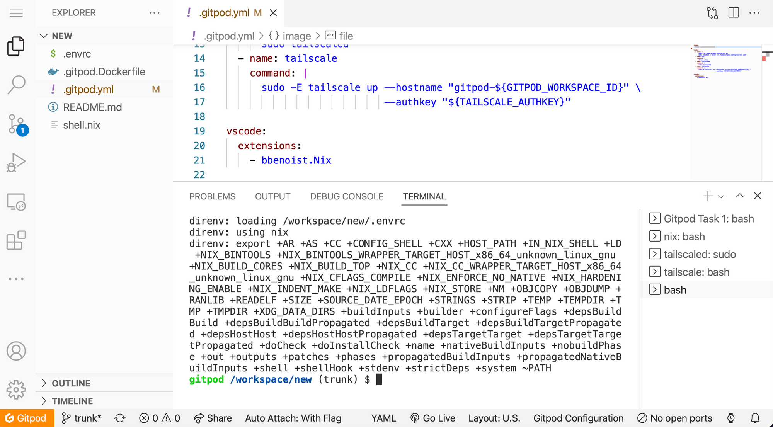Open the Extensions view
This screenshot has height=427, width=773.
tap(16, 240)
